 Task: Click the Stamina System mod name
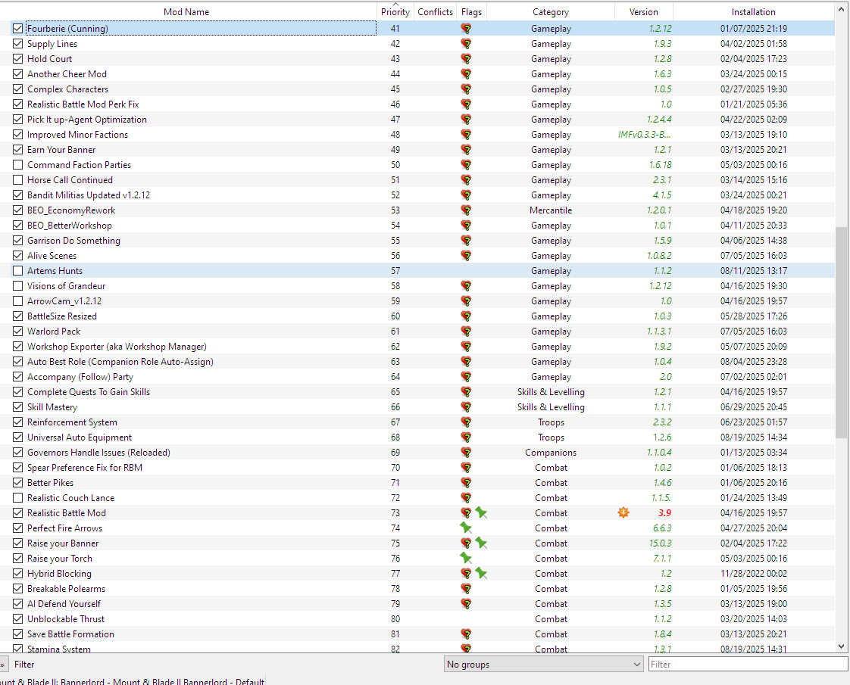tap(59, 649)
